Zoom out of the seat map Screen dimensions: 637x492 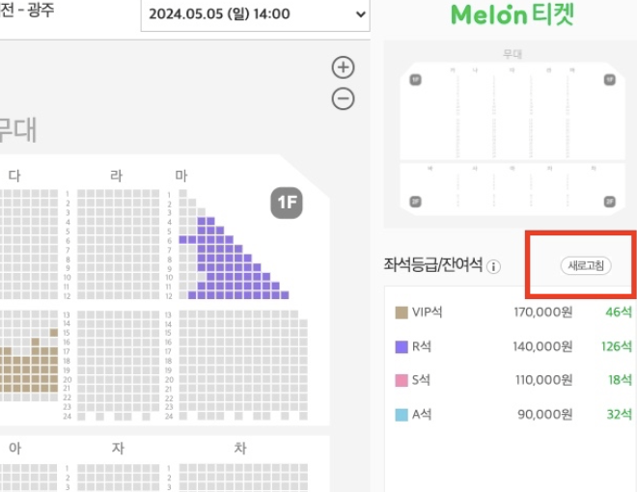[343, 98]
